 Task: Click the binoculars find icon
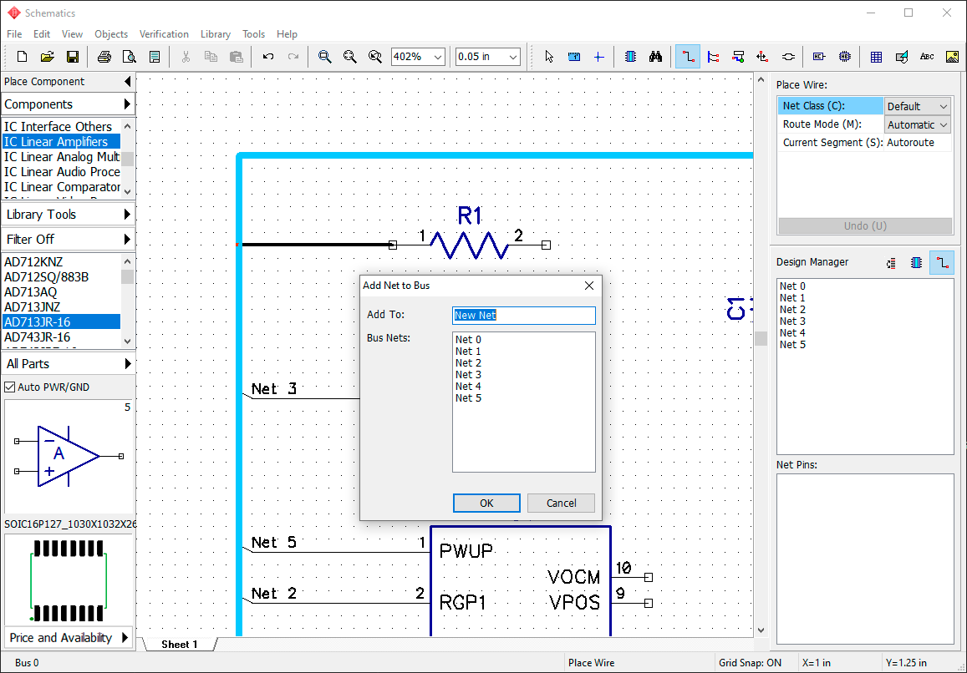click(x=655, y=57)
